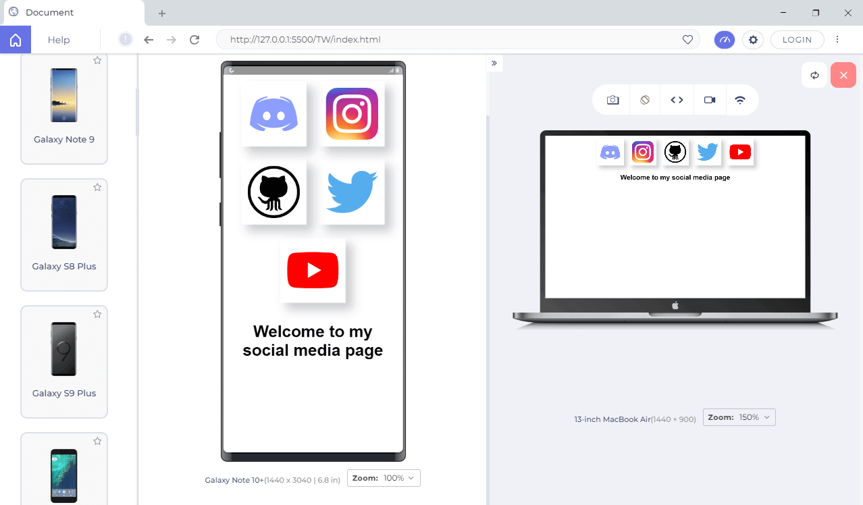The width and height of the screenshot is (863, 505).
Task: Click welcome text in MacBook preview
Action: pyautogui.click(x=675, y=178)
